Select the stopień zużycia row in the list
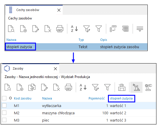 76,47
